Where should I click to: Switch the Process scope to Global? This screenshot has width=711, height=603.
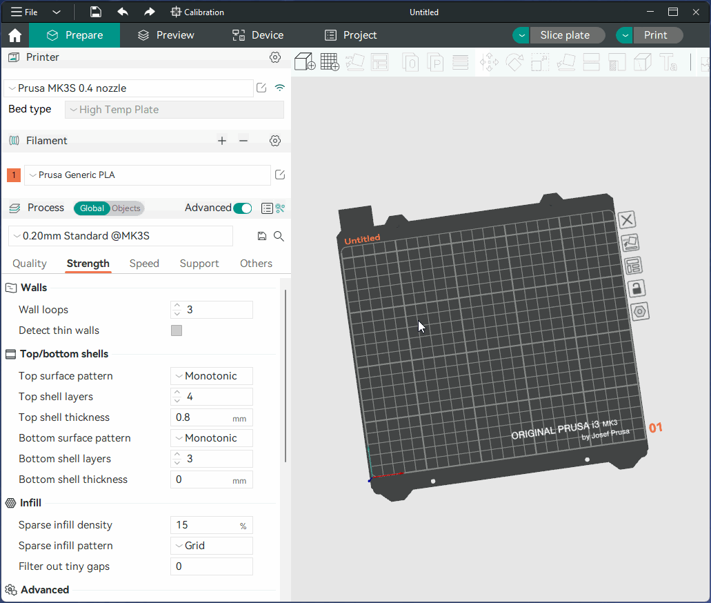(92, 208)
